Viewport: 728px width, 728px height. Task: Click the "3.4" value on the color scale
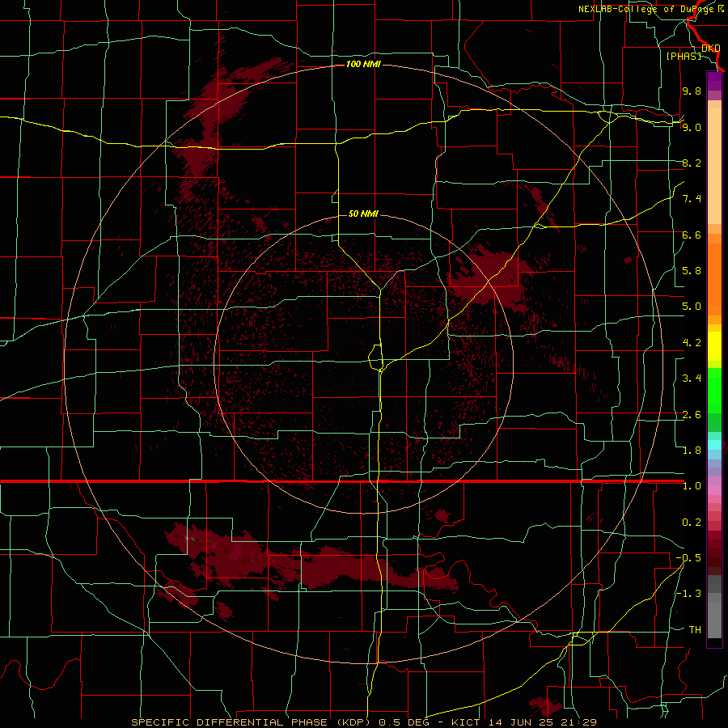(x=692, y=379)
